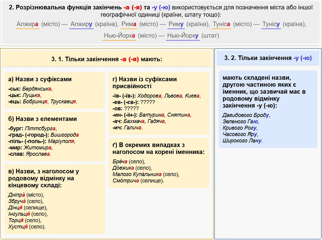Select the example word Ярослава

[38, 154]
